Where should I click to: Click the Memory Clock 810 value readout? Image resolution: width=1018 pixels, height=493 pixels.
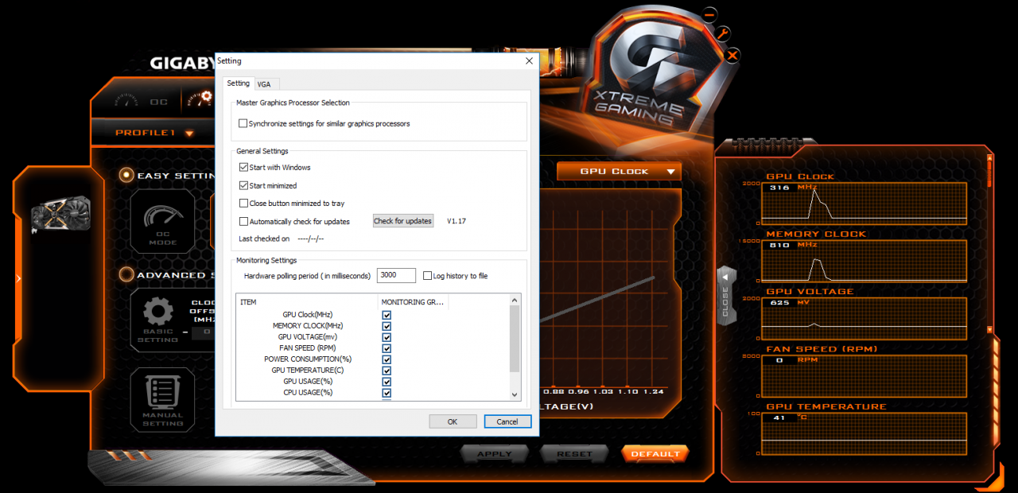780,245
